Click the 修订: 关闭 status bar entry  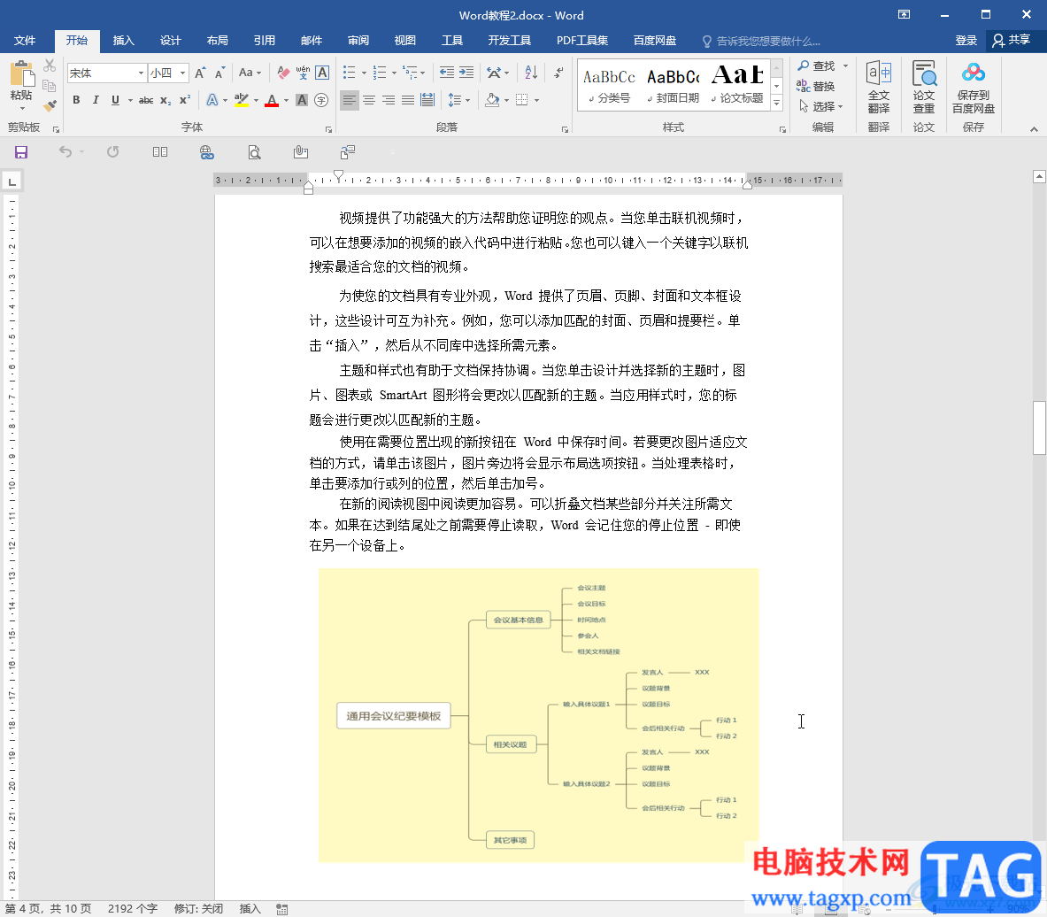pos(198,909)
